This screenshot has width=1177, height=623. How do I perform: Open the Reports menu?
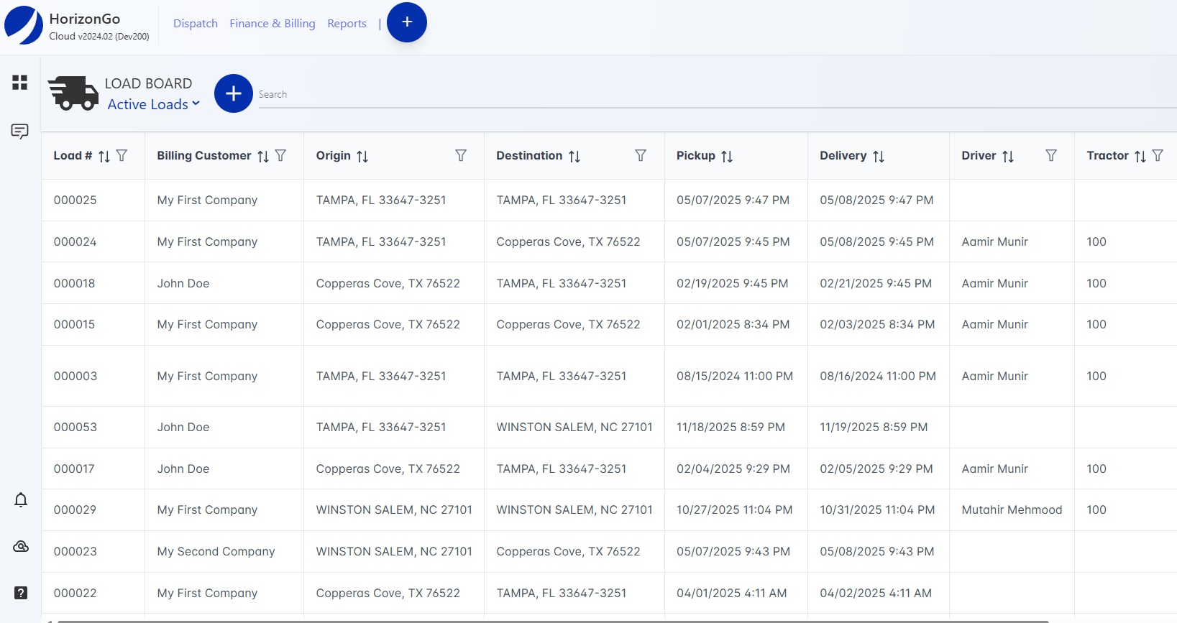pos(347,24)
